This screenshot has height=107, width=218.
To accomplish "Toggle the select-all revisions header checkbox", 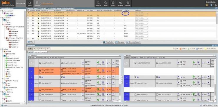I will pos(28,10).
